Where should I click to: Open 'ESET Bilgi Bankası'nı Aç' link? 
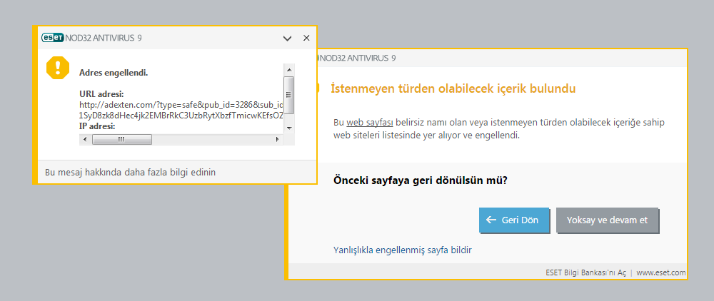tap(585, 272)
